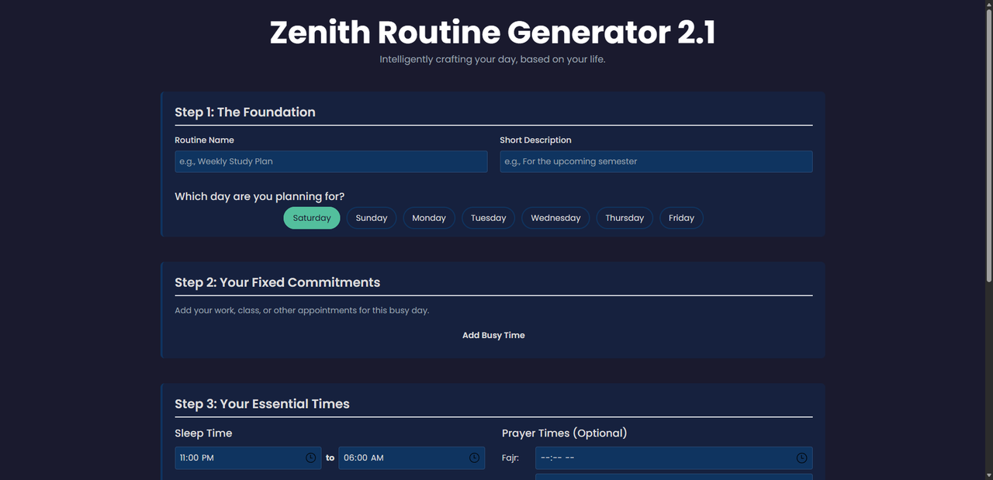Viewport: 993px width, 480px height.
Task: Select Monday as the planning day
Action: coord(429,218)
